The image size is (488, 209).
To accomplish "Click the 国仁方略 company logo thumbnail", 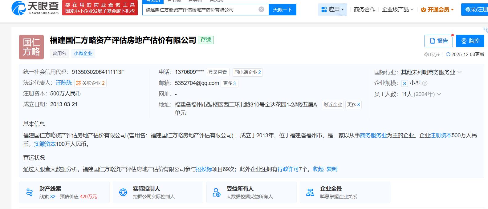I will coord(31,47).
